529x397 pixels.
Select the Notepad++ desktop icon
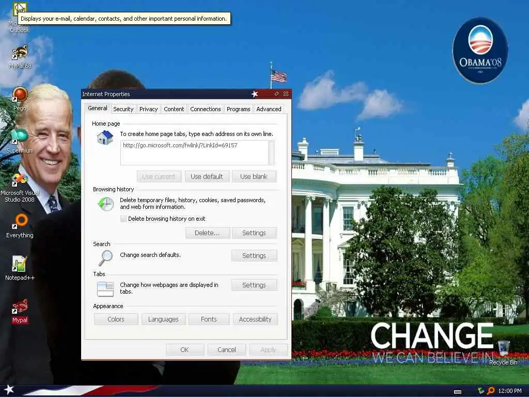coord(20,268)
